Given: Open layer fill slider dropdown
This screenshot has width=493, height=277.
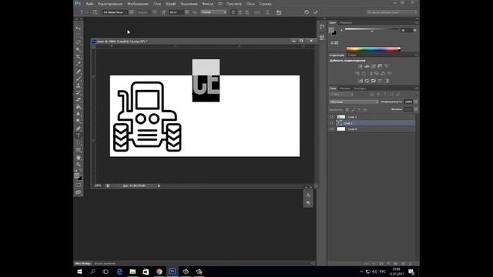Looking at the screenshot, I should click(x=416, y=109).
